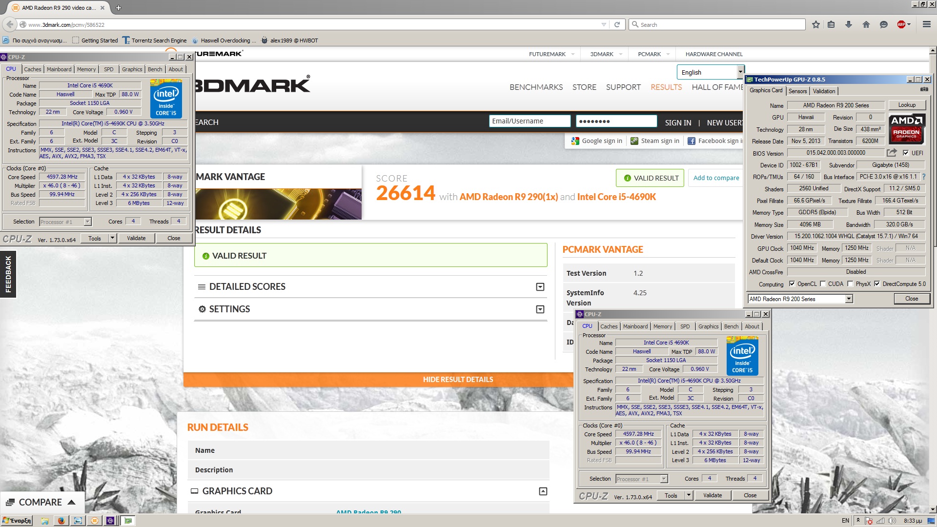Viewport: 937px width, 527px height.
Task: Click the home icon in browser toolbar
Action: tap(866, 24)
